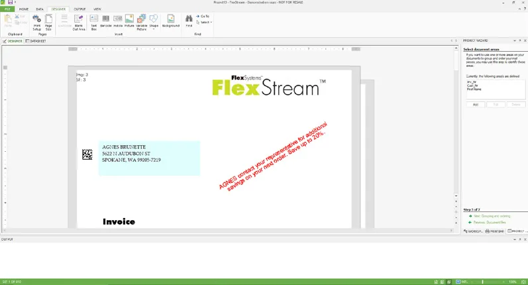Click the Save icon in title bar
The width and height of the screenshot is (528, 285).
pyautogui.click(x=10, y=3)
